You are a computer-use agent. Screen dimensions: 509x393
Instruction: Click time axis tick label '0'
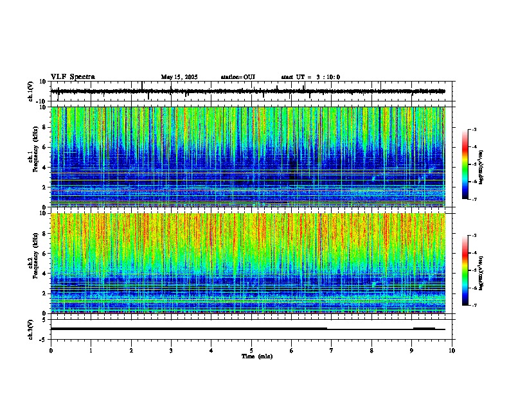coord(51,351)
